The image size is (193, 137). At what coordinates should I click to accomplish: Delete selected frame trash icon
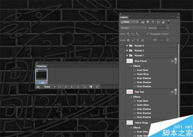[97, 87]
